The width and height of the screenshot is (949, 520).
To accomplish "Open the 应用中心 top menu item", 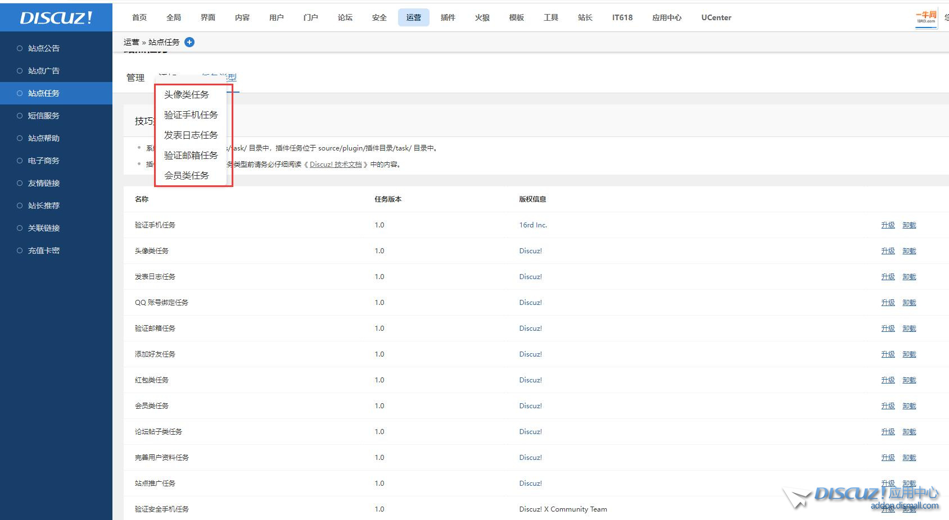I will [667, 17].
